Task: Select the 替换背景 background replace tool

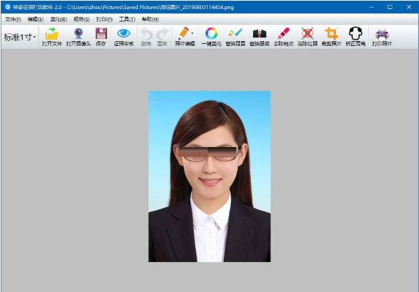Action: pyautogui.click(x=235, y=35)
